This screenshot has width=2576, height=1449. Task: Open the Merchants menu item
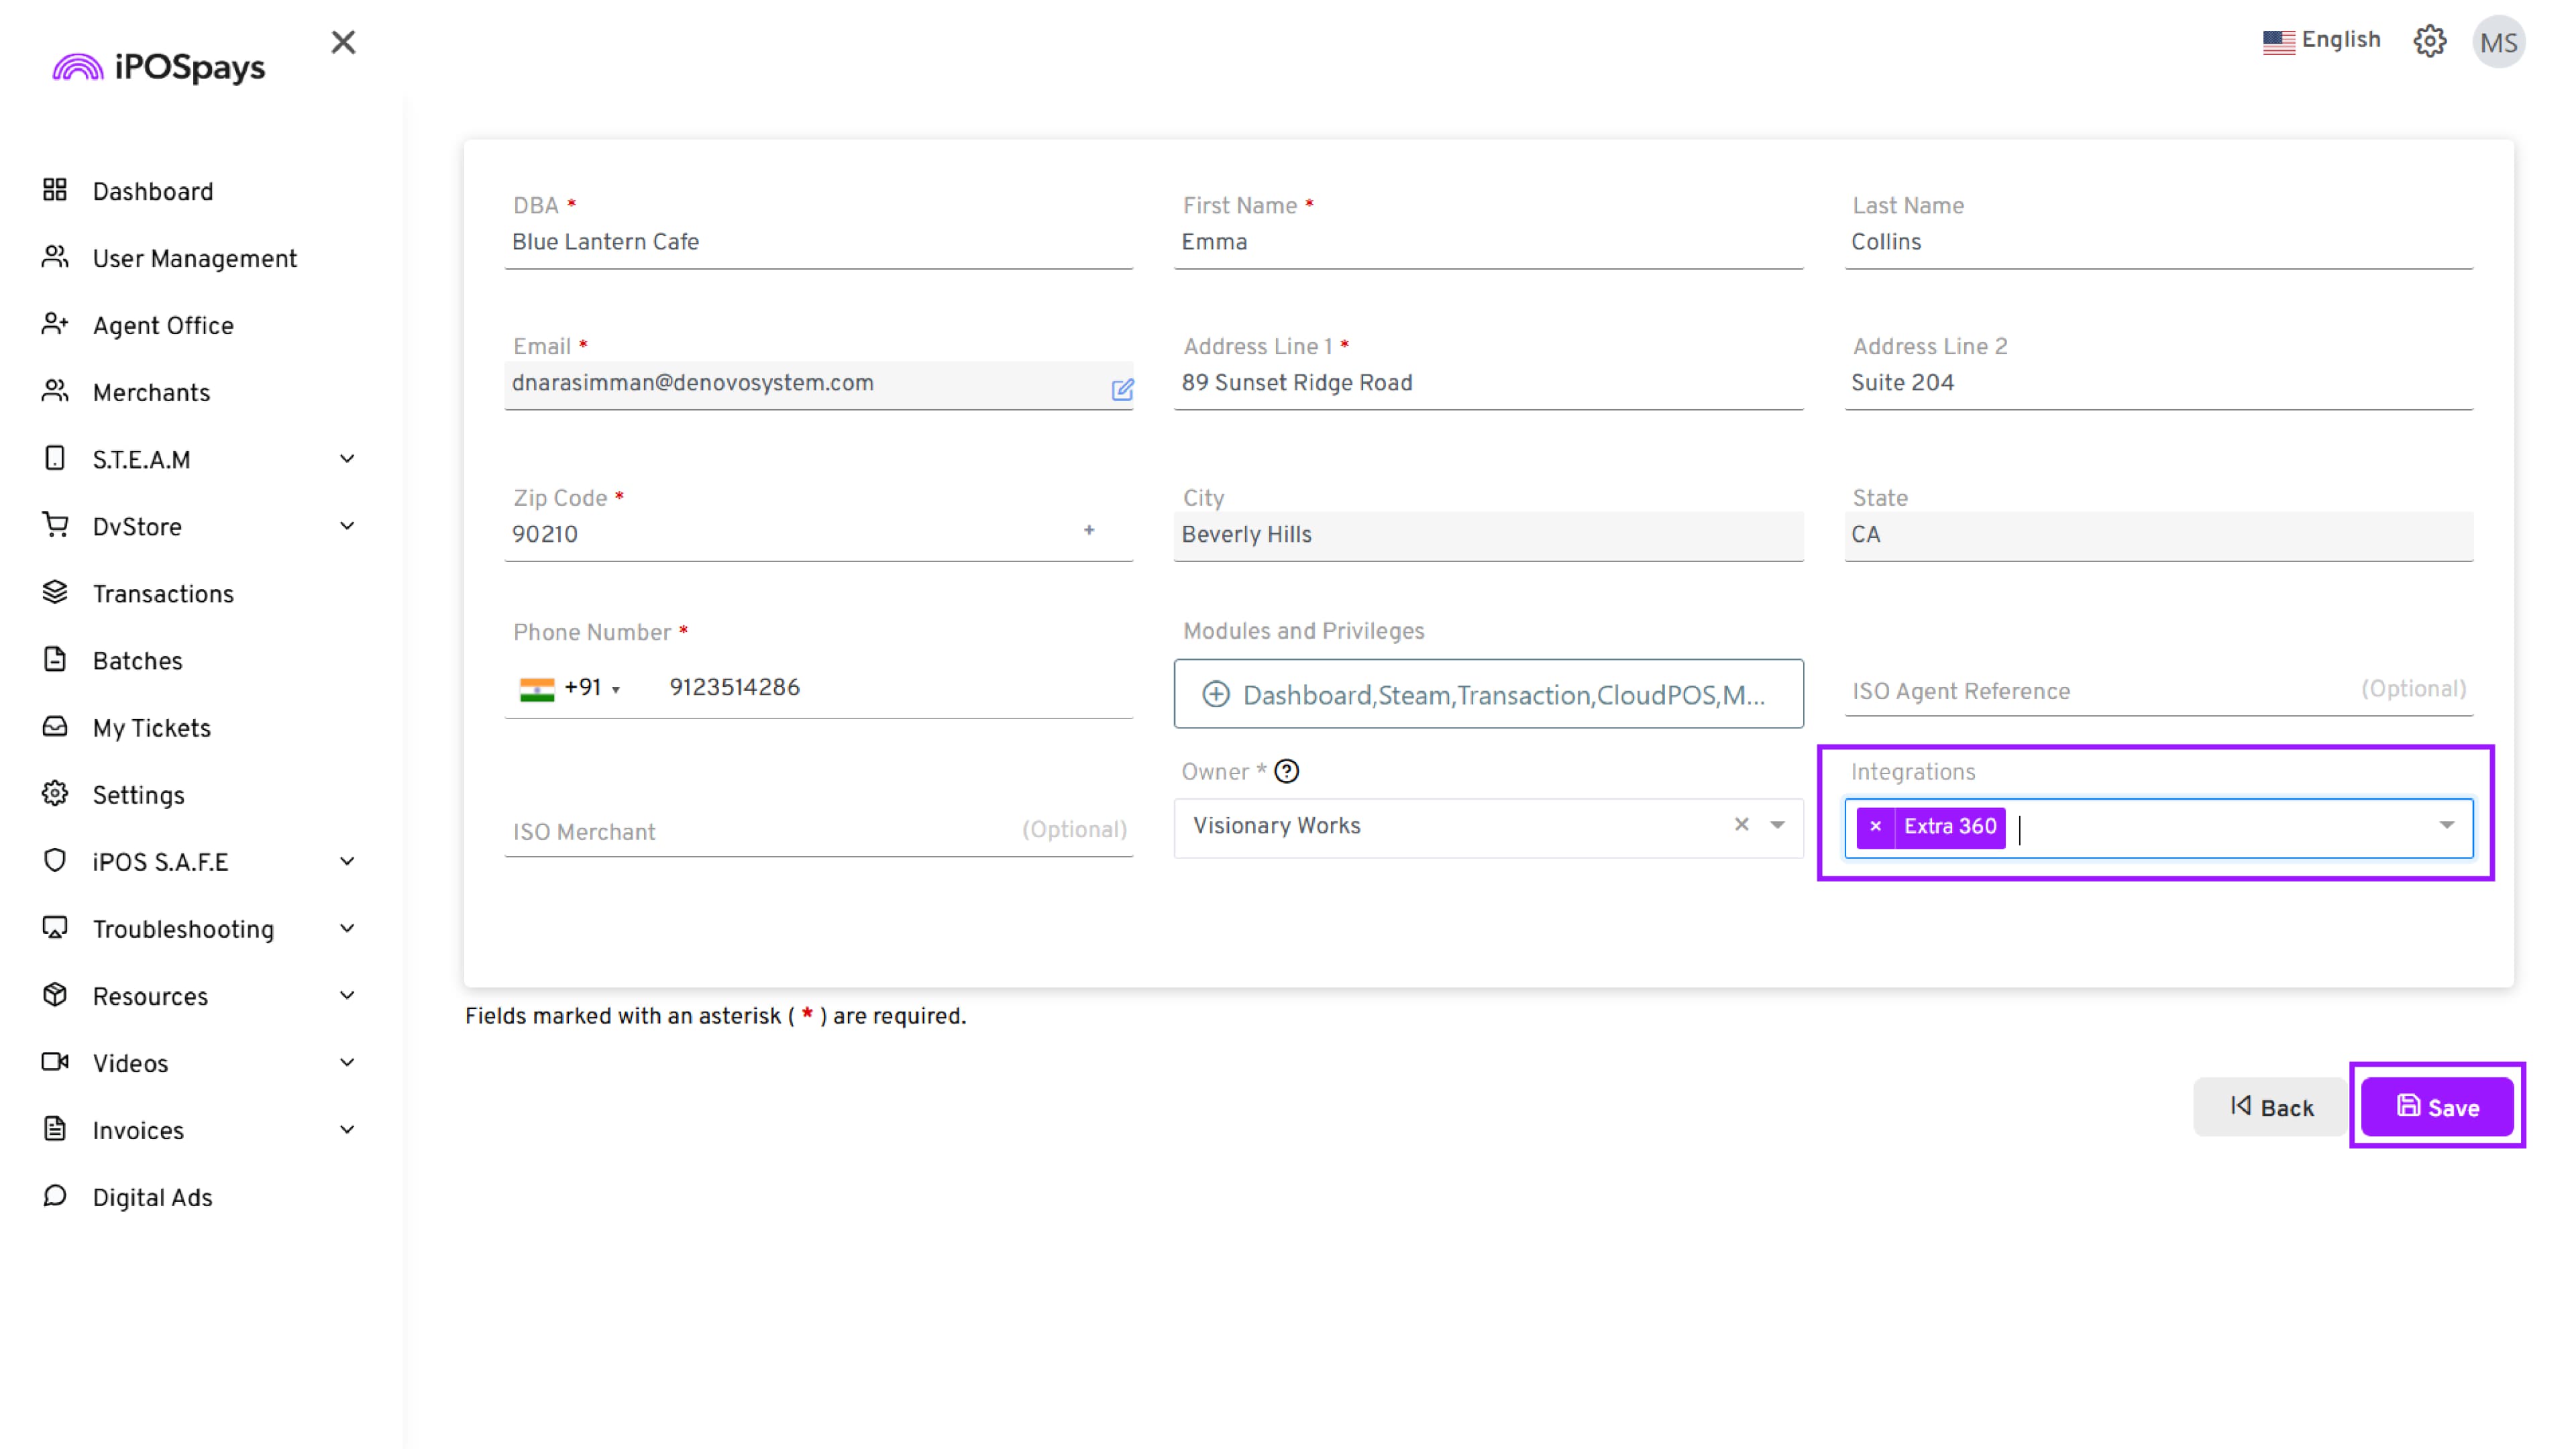coord(151,392)
